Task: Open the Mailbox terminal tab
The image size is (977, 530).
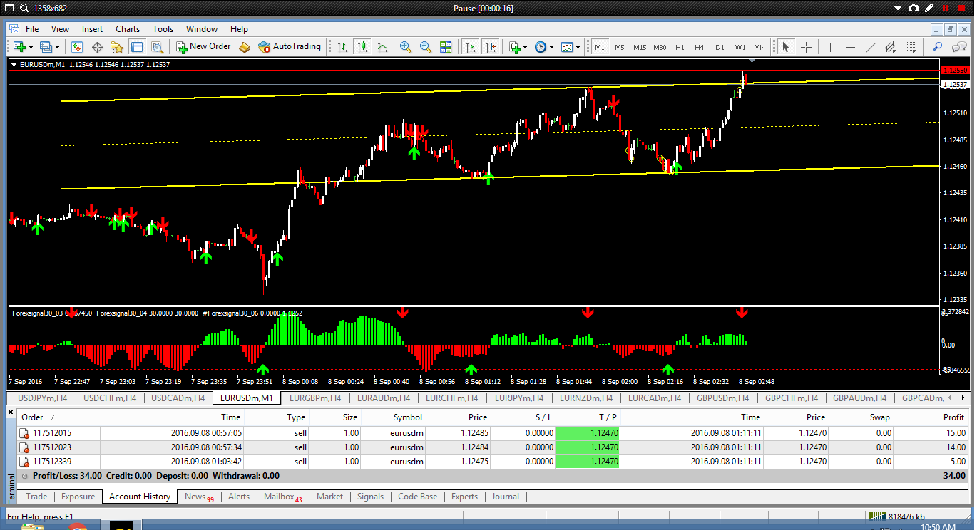Action: click(x=283, y=497)
